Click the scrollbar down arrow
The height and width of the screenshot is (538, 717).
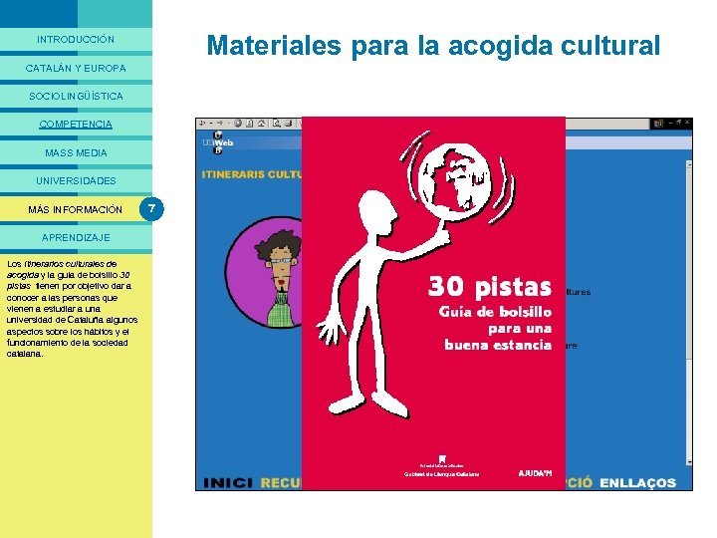(689, 462)
